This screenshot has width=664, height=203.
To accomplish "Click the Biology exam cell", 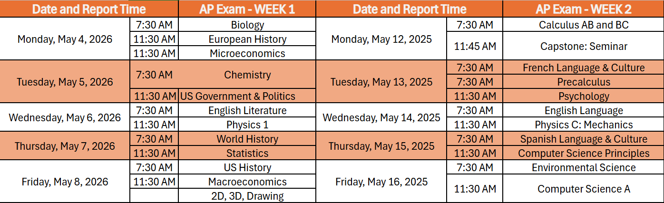I will (247, 25).
